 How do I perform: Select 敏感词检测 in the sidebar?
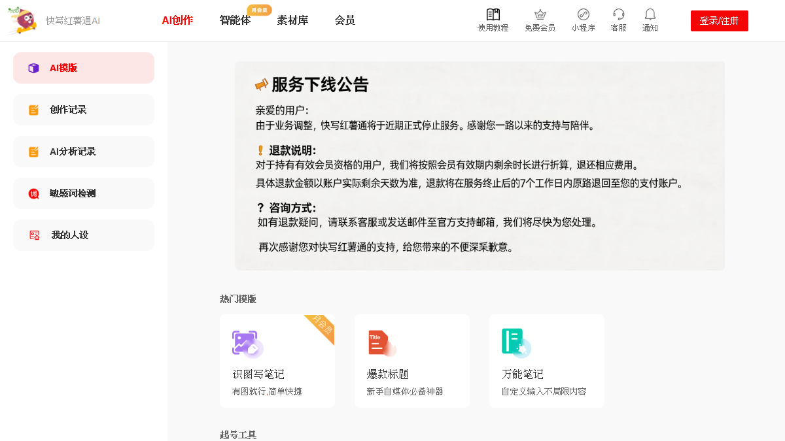[84, 193]
